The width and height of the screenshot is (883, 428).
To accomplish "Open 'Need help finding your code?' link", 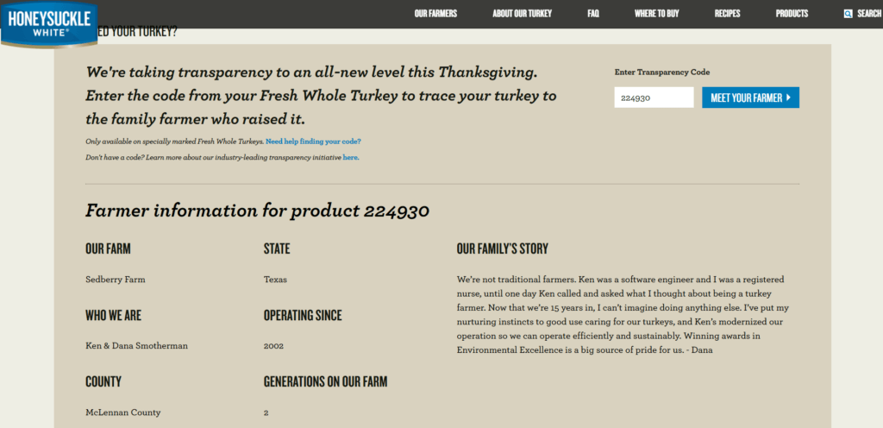I will pos(313,141).
